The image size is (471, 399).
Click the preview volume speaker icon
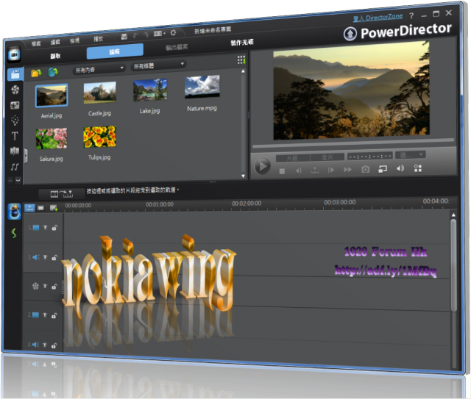tap(400, 169)
